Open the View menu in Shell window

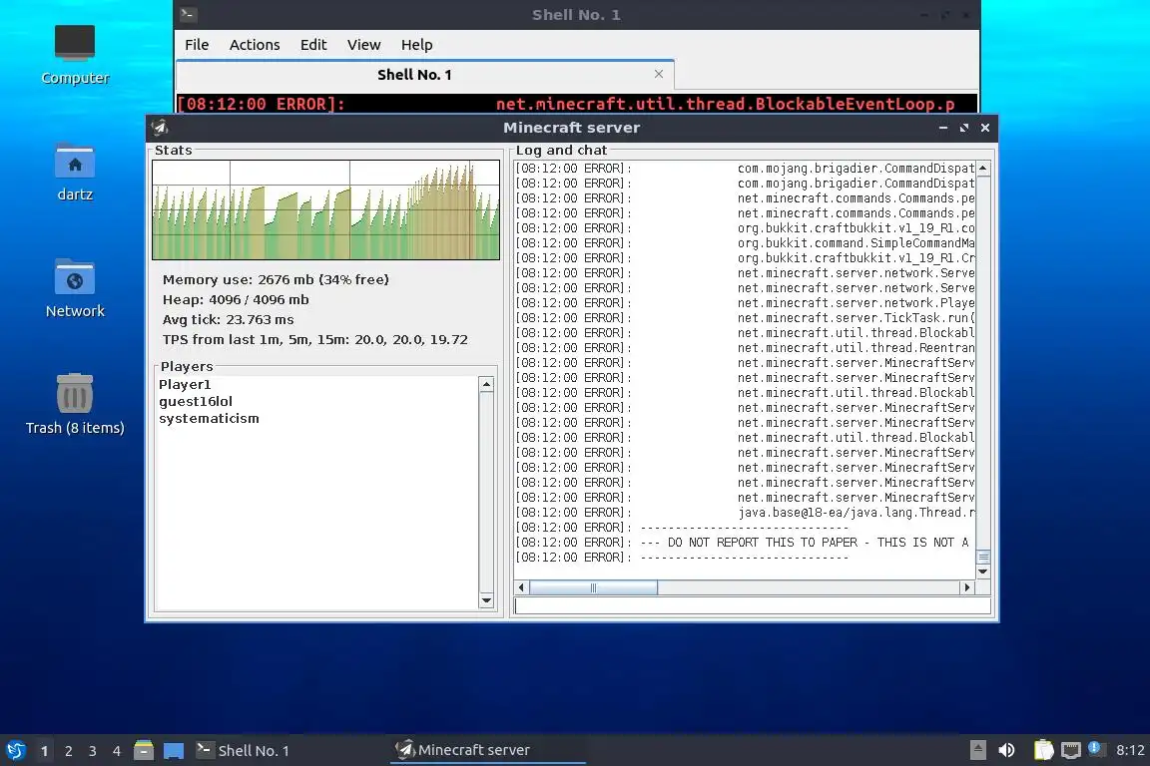pyautogui.click(x=363, y=45)
